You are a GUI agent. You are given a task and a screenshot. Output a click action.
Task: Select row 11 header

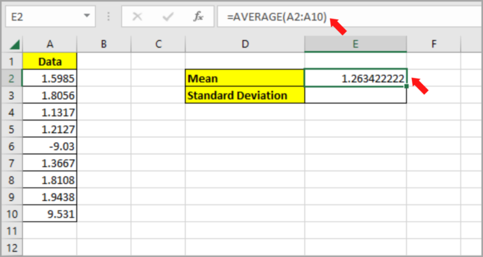coord(12,231)
